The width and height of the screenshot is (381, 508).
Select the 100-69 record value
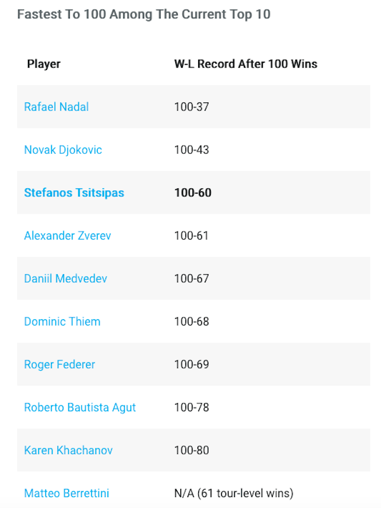[191, 364]
